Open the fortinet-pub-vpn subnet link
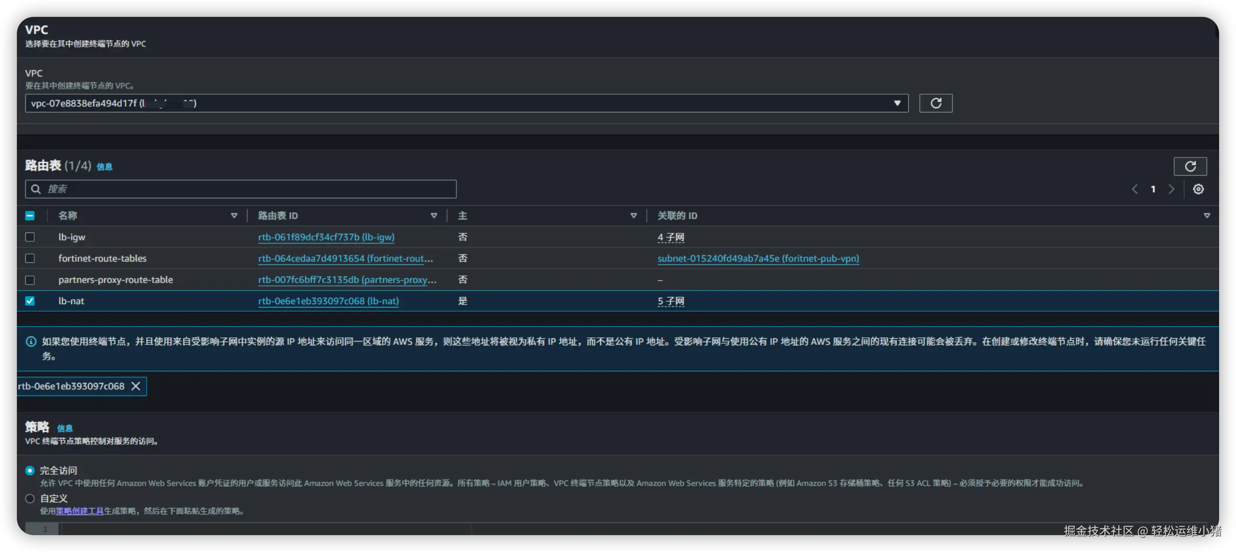 coord(758,259)
